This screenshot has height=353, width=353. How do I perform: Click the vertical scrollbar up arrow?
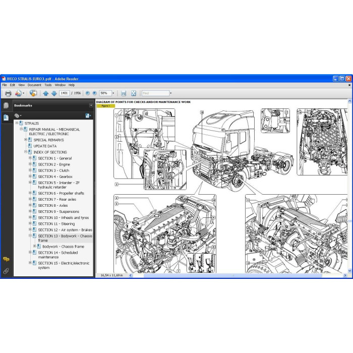(x=349, y=101)
